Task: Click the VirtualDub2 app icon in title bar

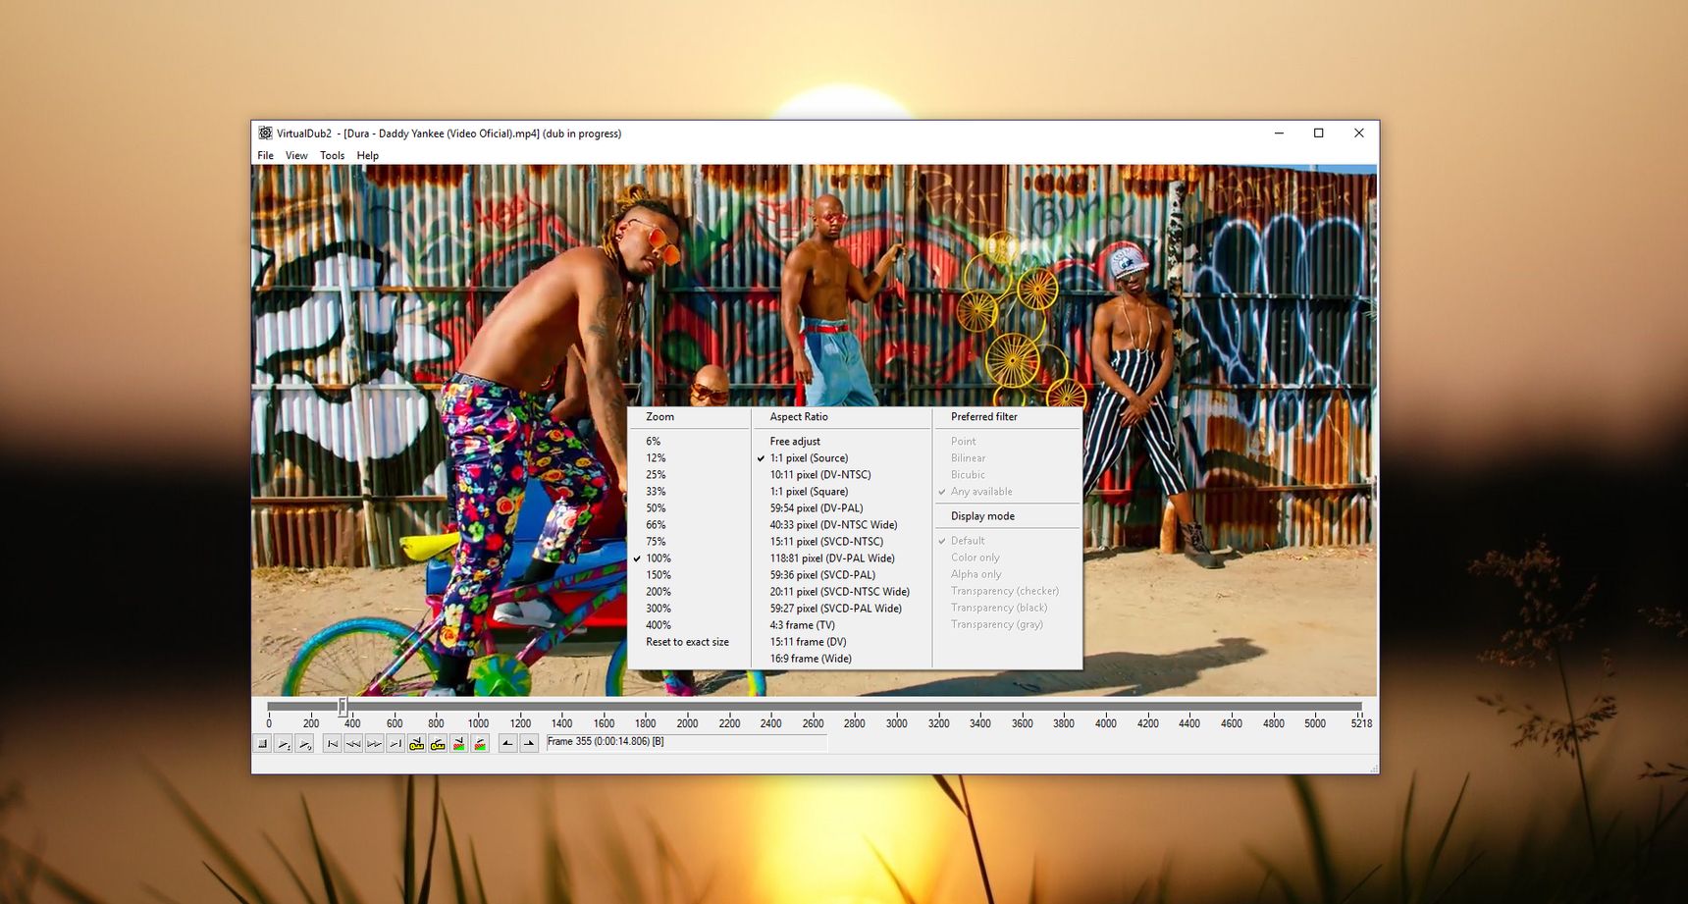Action: [x=265, y=133]
